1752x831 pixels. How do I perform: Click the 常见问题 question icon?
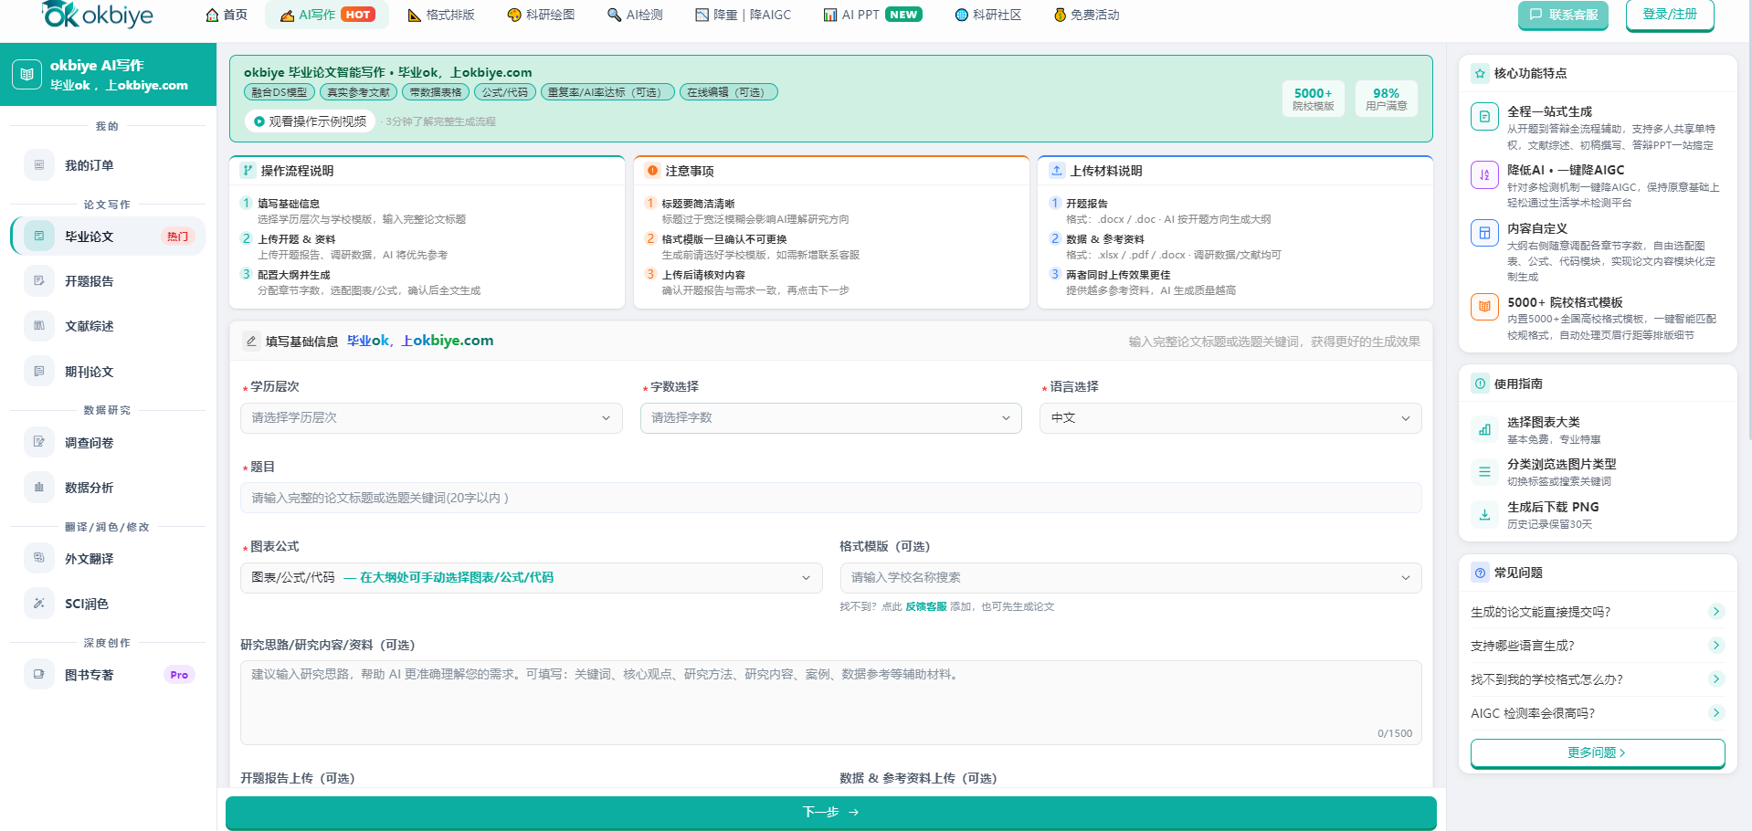(x=1480, y=573)
